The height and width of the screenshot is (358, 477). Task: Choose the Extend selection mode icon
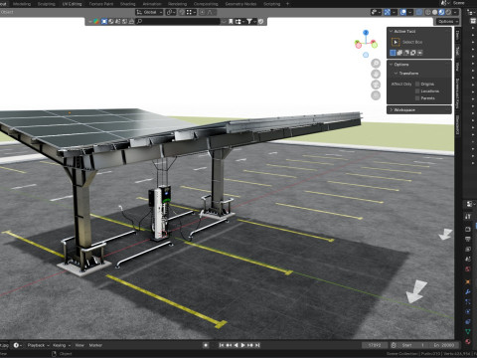399,53
